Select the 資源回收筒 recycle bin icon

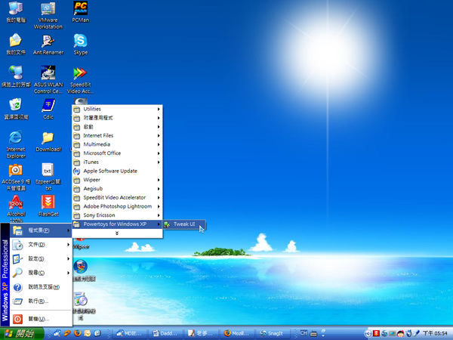16,109
